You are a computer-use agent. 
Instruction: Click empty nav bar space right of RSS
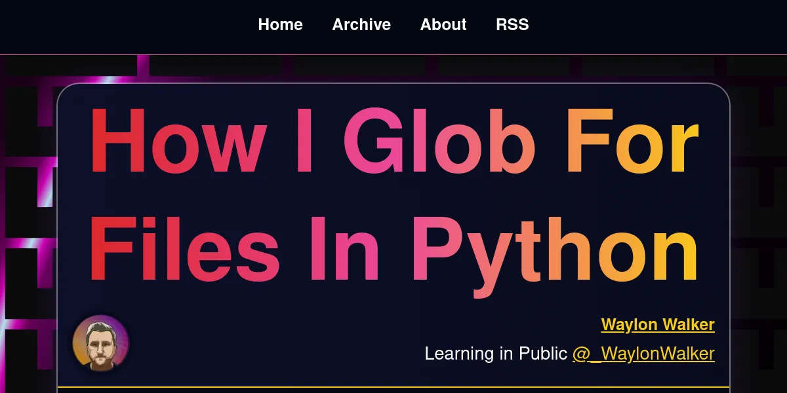656,26
